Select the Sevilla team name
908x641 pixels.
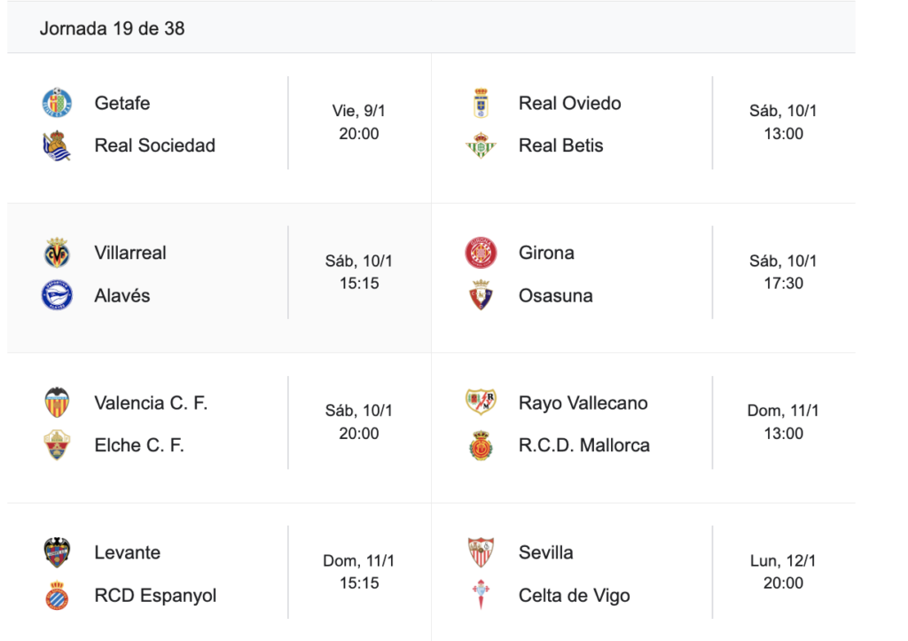(x=545, y=552)
